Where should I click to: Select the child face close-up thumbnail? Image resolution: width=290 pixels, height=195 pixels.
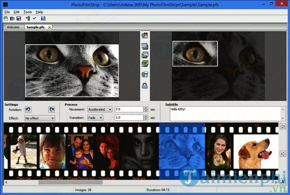(x=53, y=152)
